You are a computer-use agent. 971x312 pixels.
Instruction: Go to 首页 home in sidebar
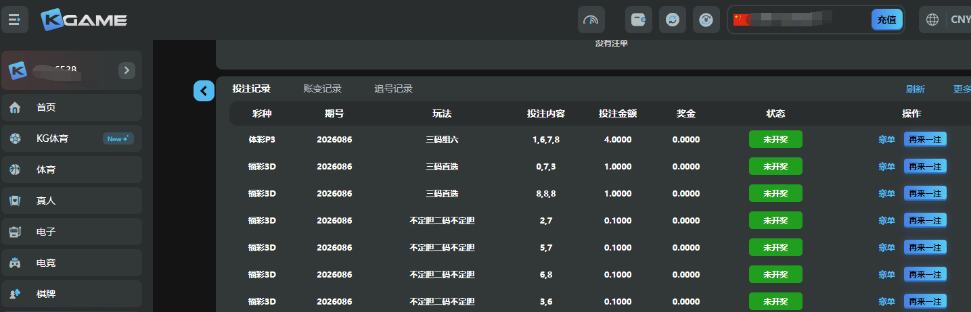[x=71, y=107]
